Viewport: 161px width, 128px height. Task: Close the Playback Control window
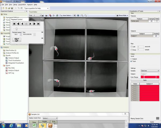[41, 19]
